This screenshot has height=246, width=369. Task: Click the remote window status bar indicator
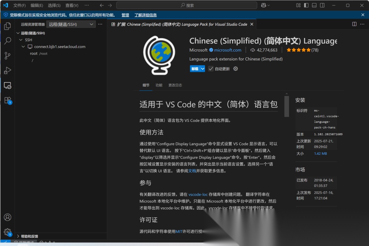(5, 242)
